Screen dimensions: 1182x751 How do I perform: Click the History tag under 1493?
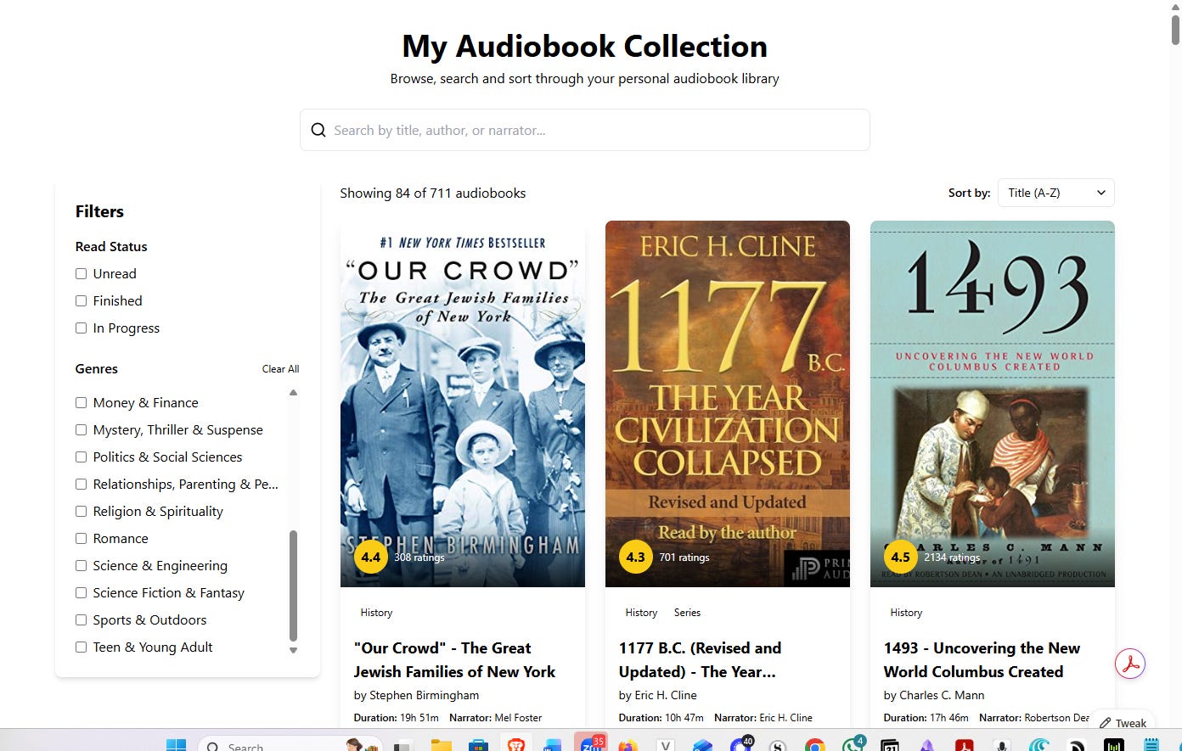(906, 613)
